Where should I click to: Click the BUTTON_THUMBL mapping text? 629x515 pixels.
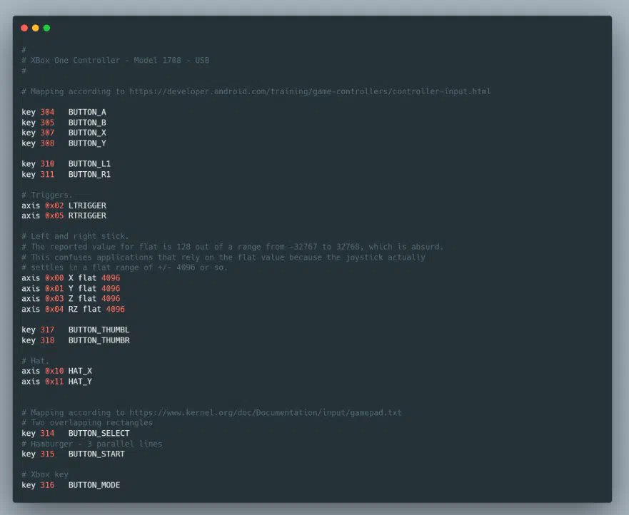pyautogui.click(x=99, y=330)
